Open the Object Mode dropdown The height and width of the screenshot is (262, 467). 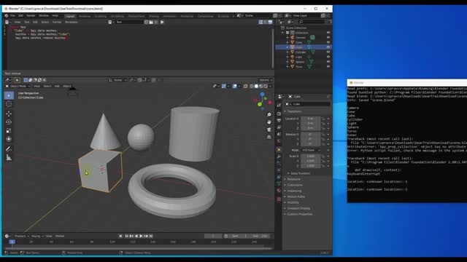click(x=18, y=86)
